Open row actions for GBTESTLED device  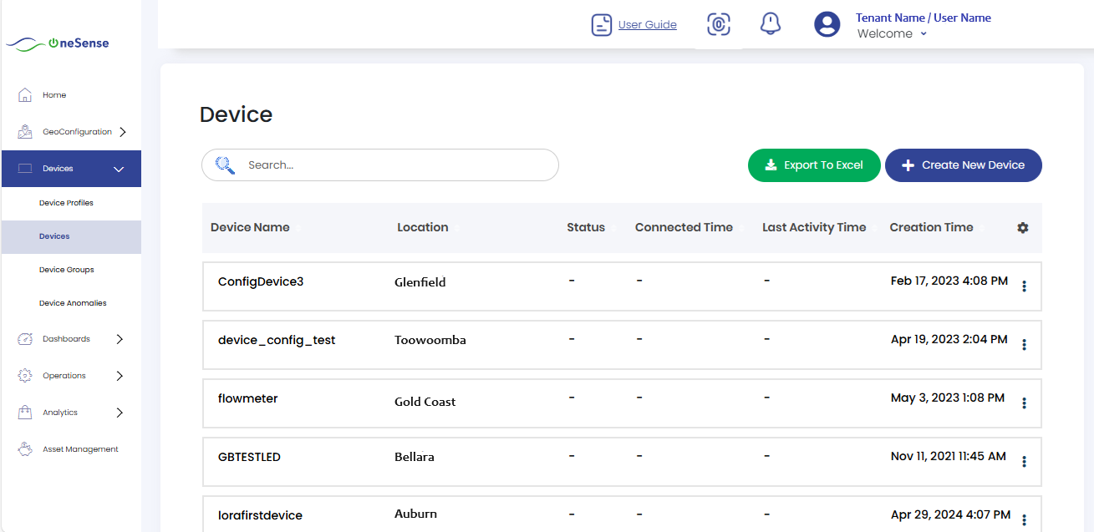pyautogui.click(x=1024, y=462)
